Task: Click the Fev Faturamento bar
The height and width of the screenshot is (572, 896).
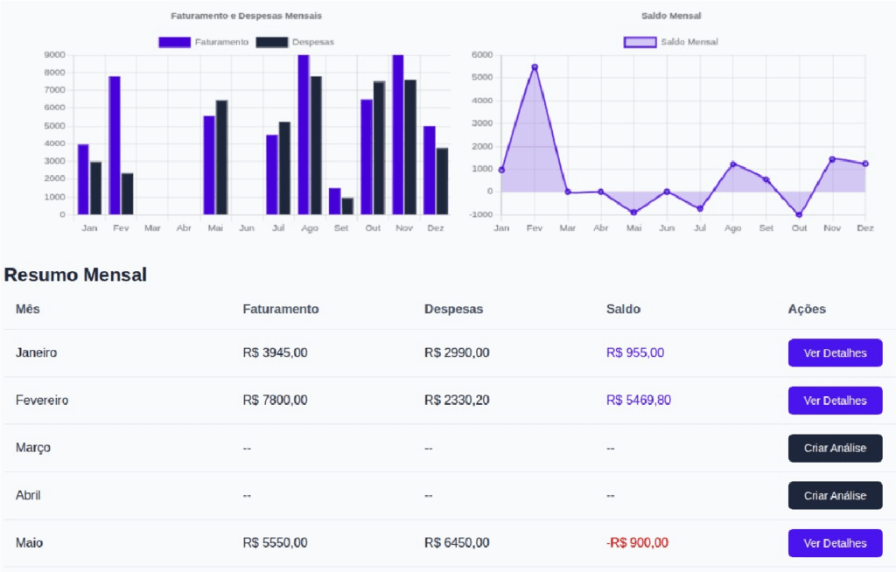Action: (115, 145)
